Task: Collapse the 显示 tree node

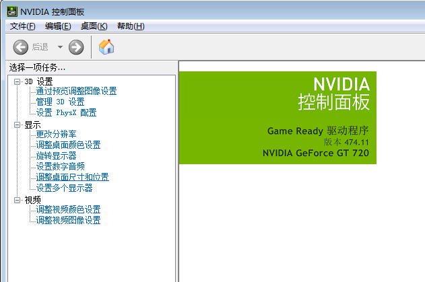Action: coord(17,125)
